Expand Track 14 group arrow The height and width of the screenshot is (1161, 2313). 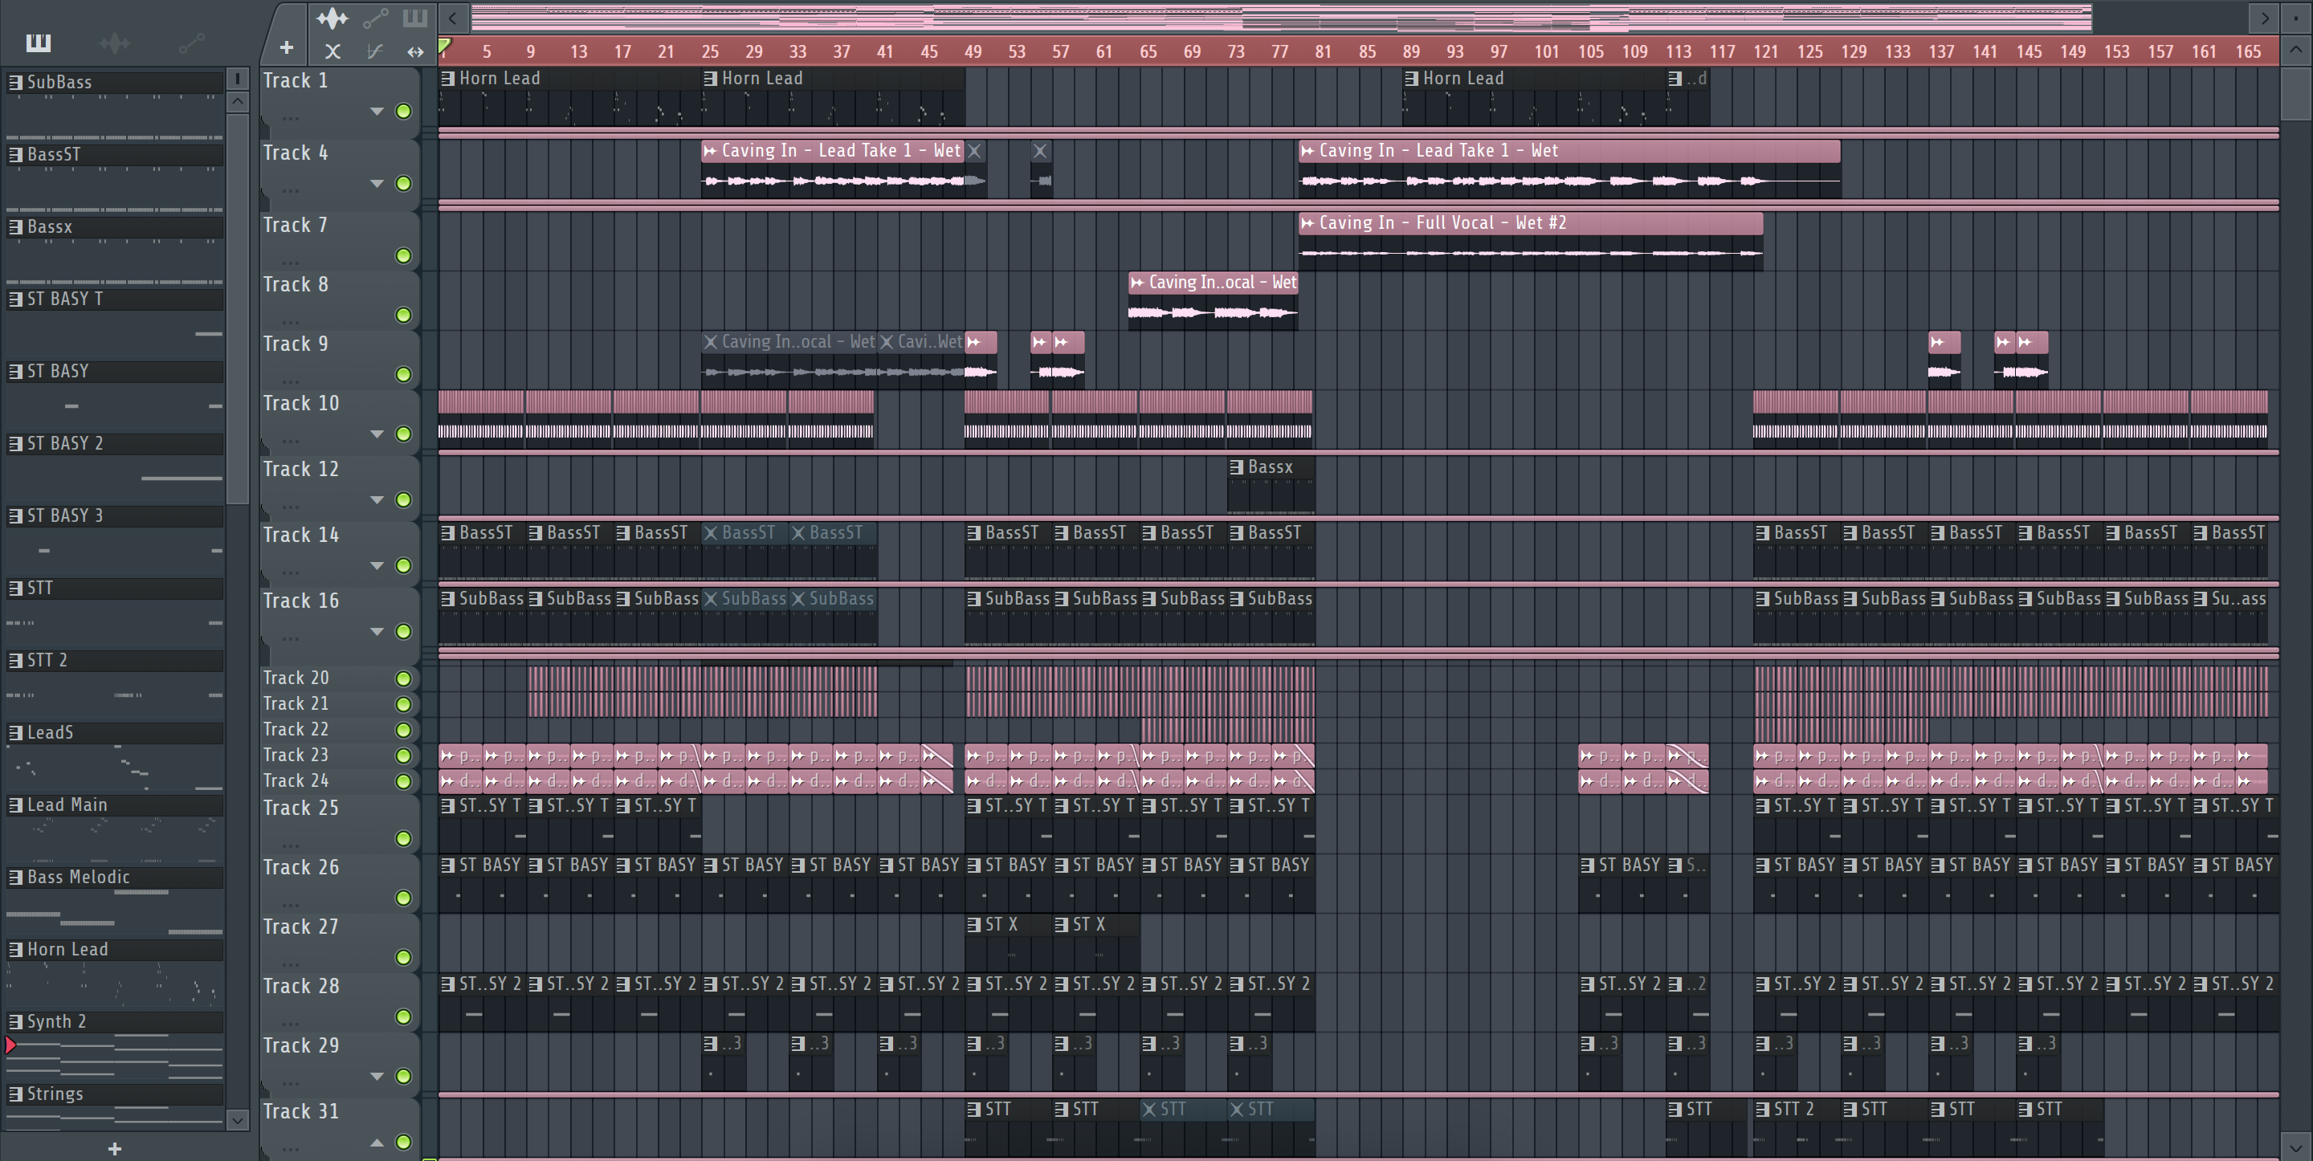tap(377, 566)
